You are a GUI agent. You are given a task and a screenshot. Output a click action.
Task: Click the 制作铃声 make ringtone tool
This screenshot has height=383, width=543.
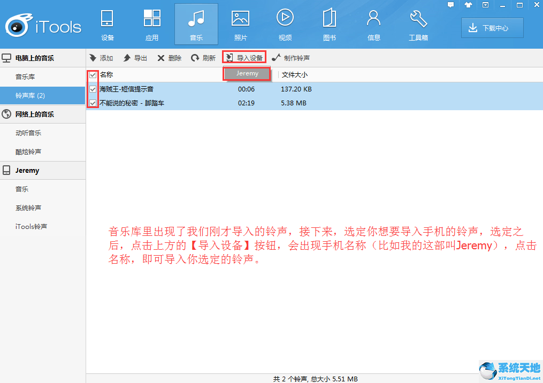pos(290,58)
